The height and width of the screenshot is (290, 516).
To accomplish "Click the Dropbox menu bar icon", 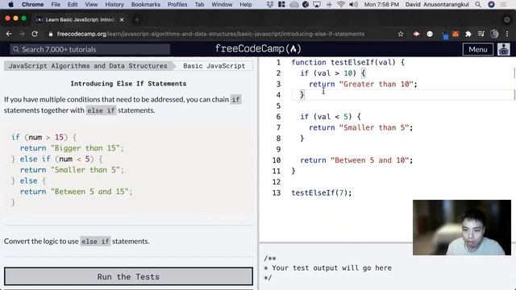I will click(270, 4).
